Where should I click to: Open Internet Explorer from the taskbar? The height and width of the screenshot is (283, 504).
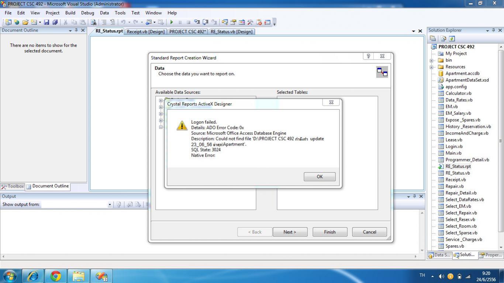point(33,276)
